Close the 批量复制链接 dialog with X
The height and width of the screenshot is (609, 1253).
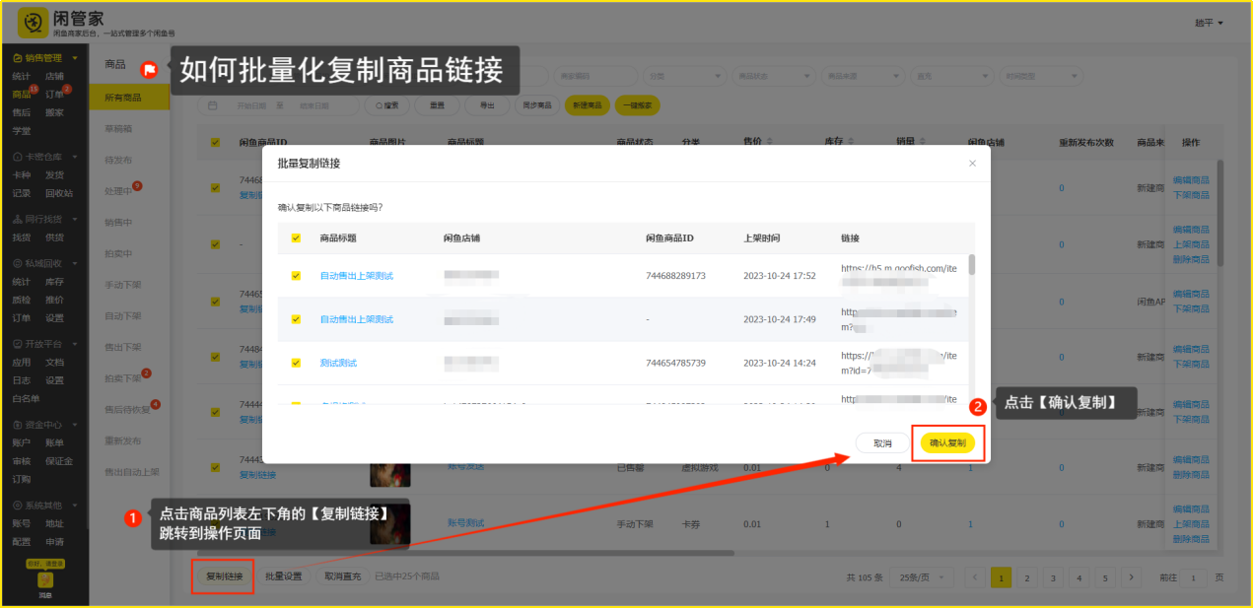tap(972, 164)
